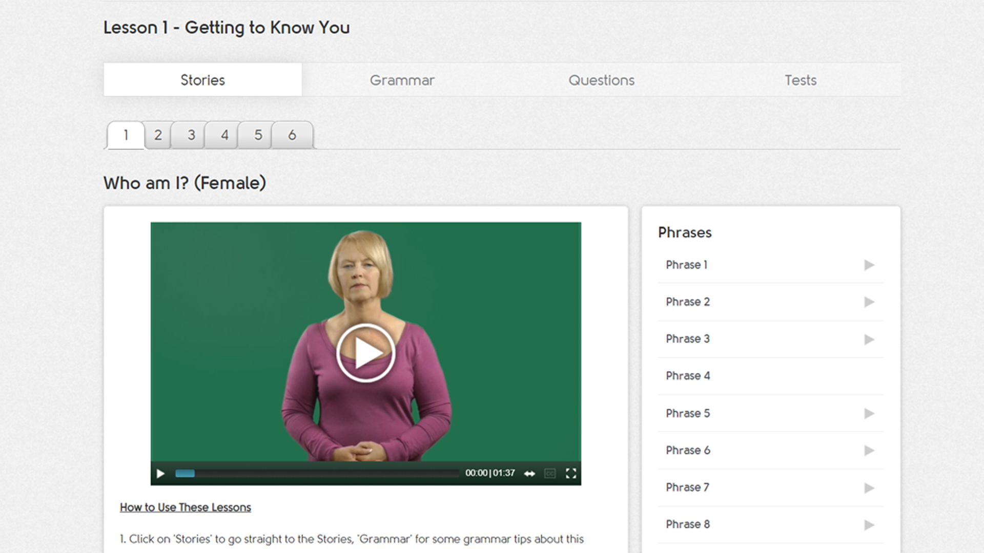Play Phrase 7 using its arrow icon
The height and width of the screenshot is (553, 984).
[869, 488]
